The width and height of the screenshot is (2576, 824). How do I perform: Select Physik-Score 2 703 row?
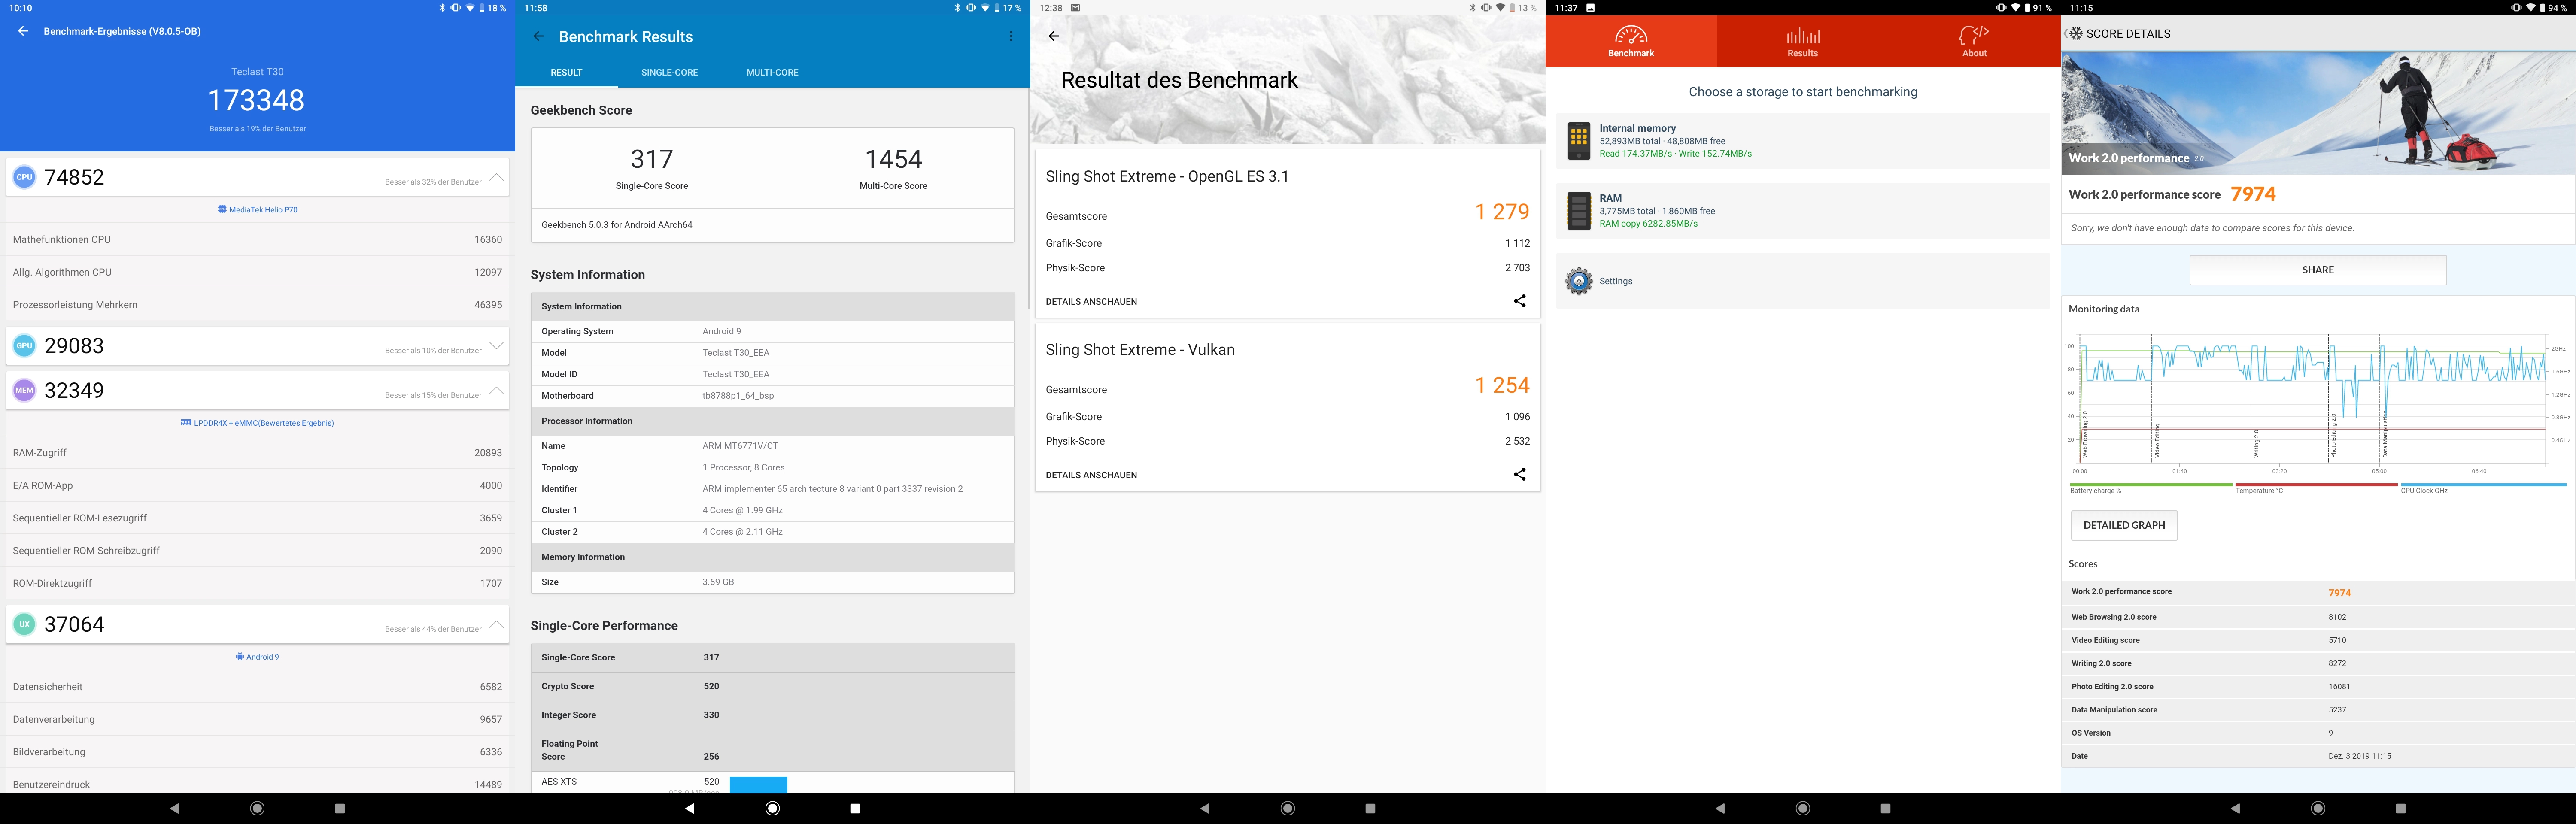(1287, 268)
